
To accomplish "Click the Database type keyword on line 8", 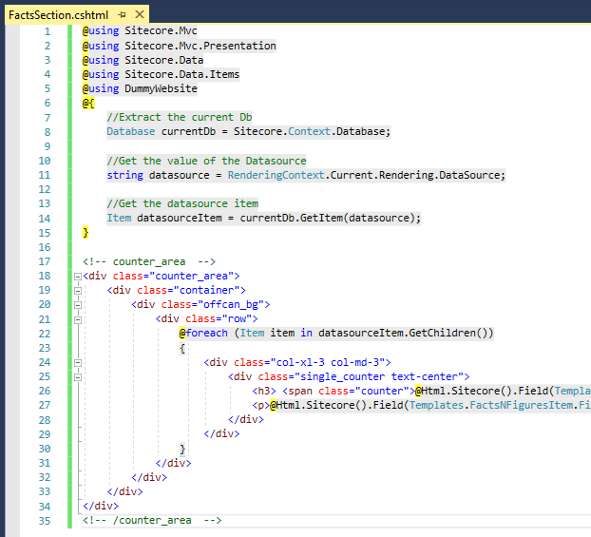I will point(130,131).
